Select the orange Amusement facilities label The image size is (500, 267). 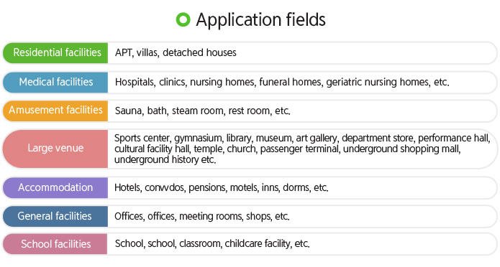55,111
